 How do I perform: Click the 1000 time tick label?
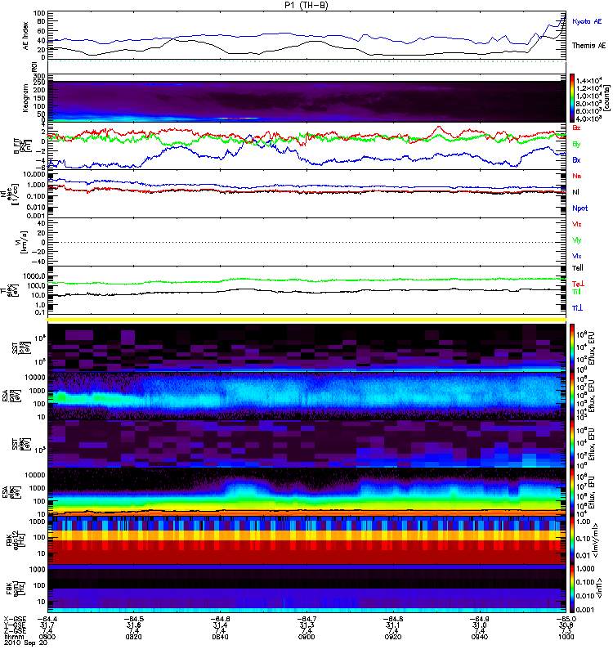pos(566,637)
